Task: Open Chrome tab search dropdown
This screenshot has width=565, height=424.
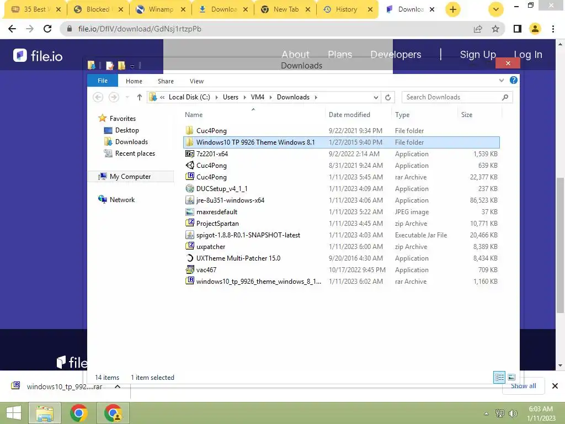Action: (x=496, y=9)
